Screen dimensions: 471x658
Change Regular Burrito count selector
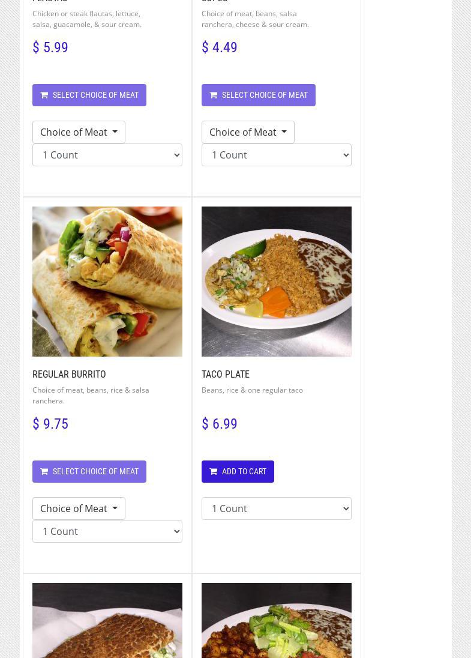pos(107,531)
